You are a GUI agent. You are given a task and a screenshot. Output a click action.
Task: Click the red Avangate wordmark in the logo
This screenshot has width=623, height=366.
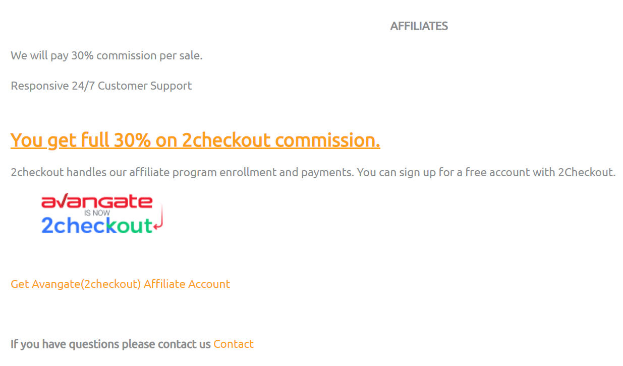coord(97,202)
